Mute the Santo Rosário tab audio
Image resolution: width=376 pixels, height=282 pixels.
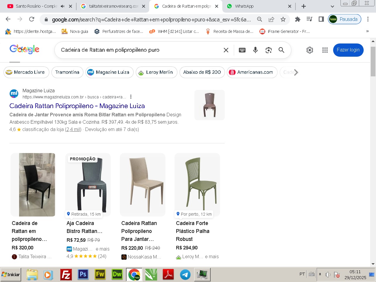[63, 6]
